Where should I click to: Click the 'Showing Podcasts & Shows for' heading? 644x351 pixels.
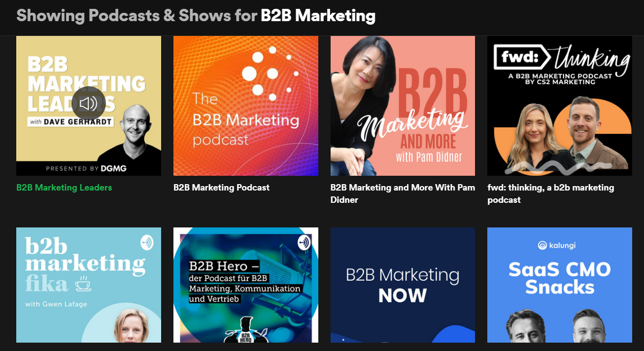coord(136,16)
